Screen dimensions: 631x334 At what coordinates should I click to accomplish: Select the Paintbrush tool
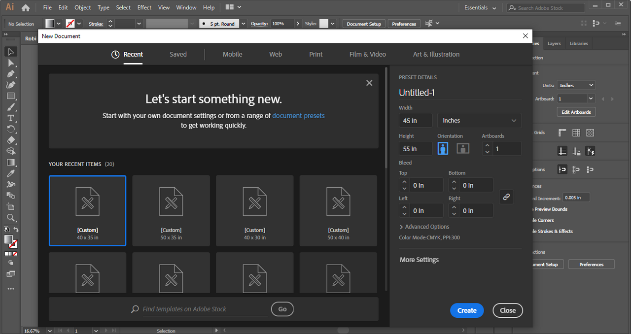coord(11,107)
